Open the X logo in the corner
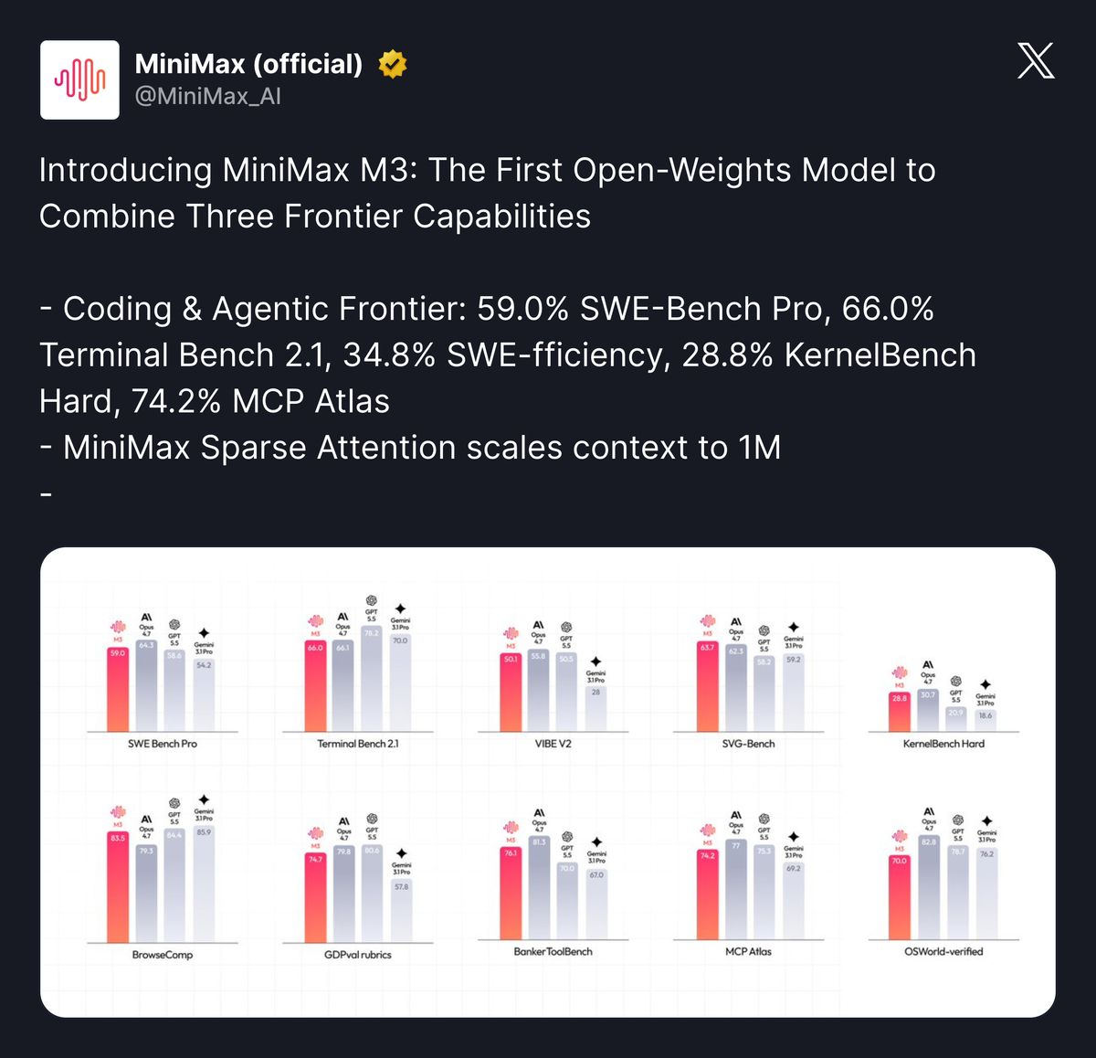 (1036, 60)
